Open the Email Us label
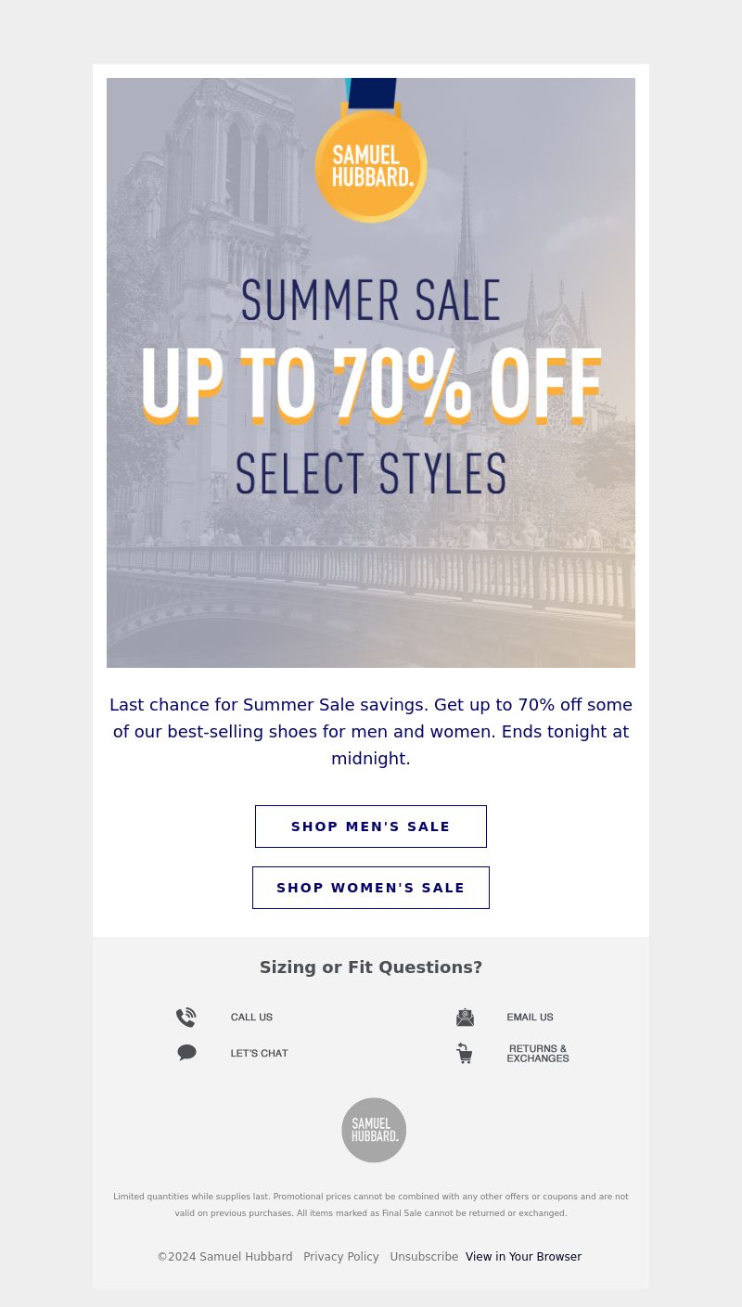Screen dimensions: 742x1307 530,1018
